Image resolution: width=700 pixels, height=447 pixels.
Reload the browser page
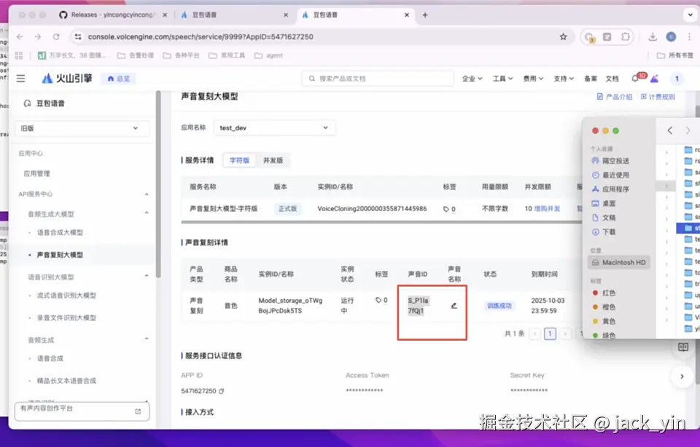56,36
